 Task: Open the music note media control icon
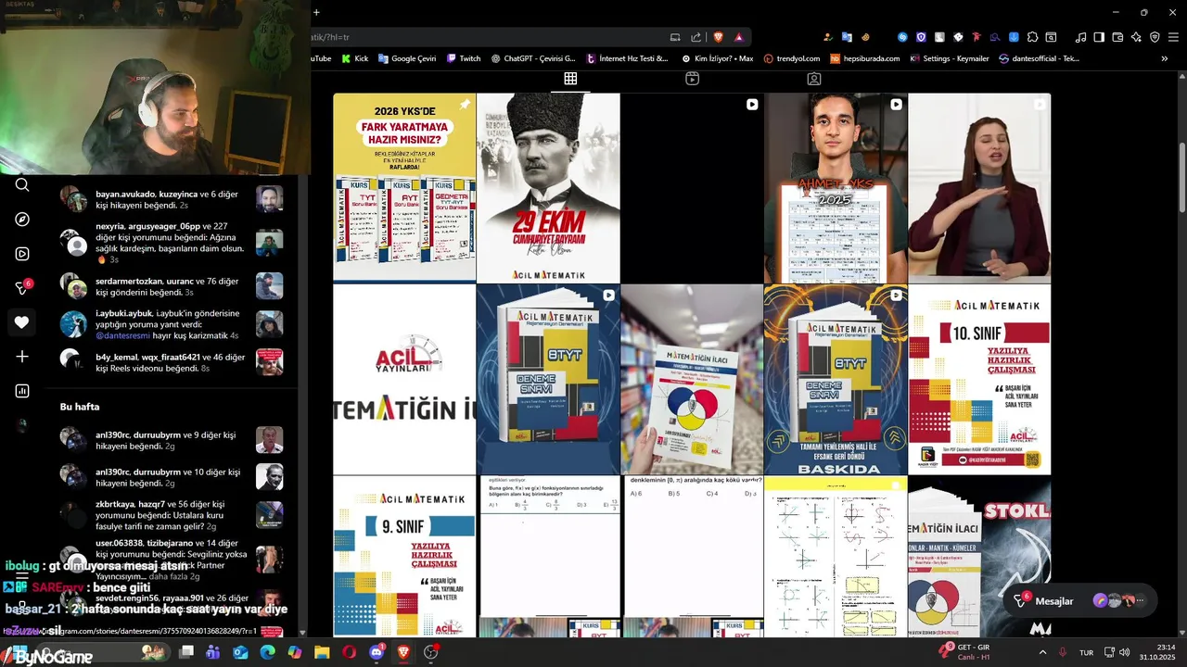click(x=1081, y=37)
